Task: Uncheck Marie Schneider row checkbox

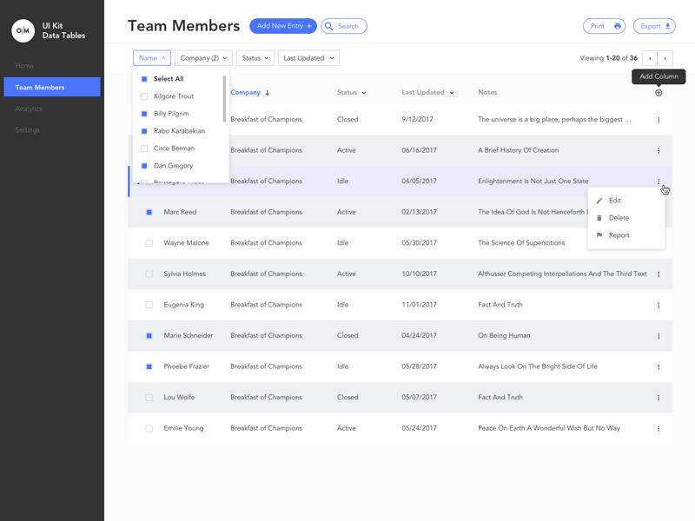Action: click(149, 336)
